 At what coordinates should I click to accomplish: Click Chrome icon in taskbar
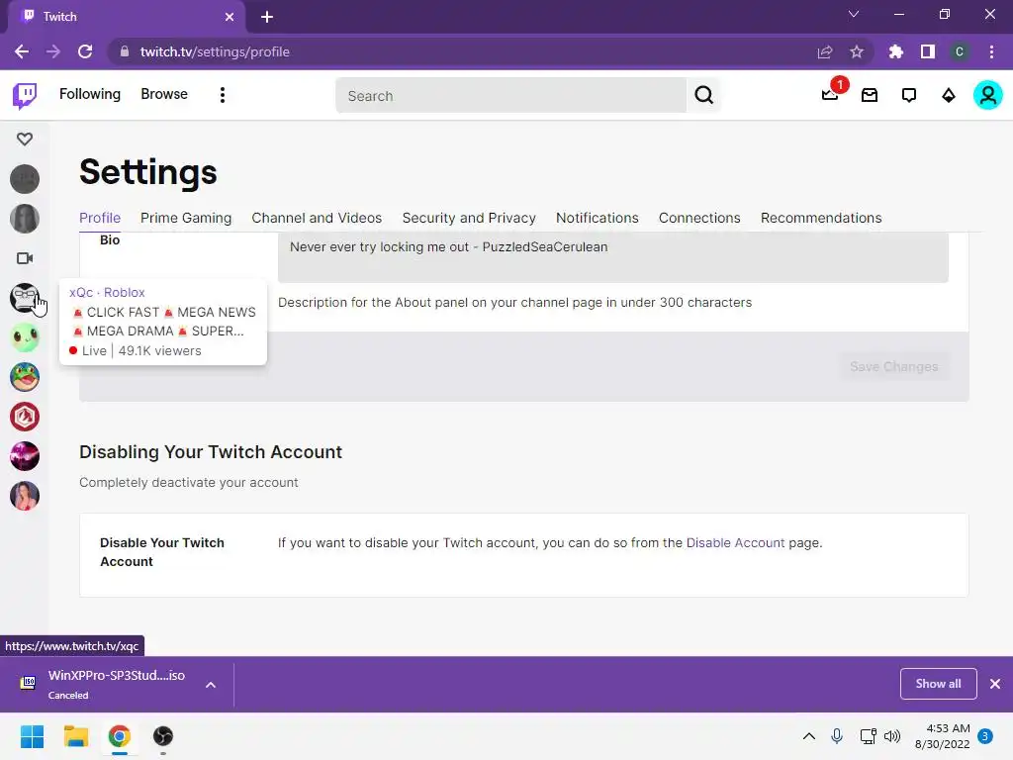120,736
